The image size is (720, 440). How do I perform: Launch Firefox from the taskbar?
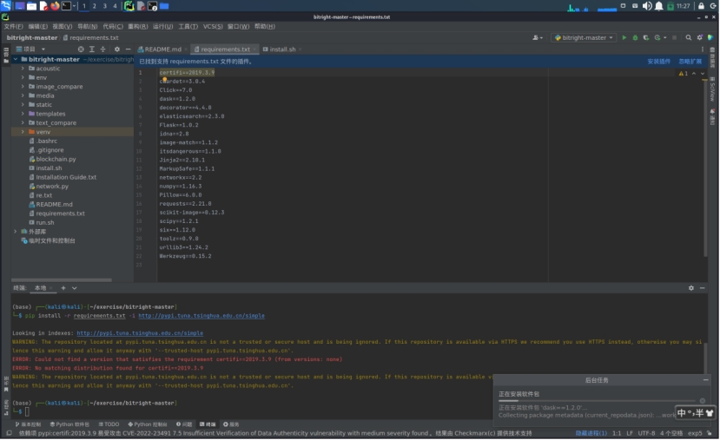tap(55, 6)
